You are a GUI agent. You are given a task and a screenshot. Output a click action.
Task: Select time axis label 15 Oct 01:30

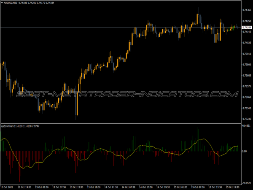click(x=180, y=187)
